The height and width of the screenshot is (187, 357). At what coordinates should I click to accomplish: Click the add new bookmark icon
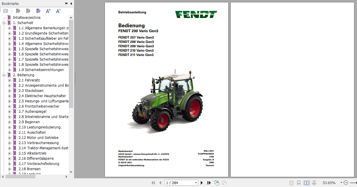point(28,11)
